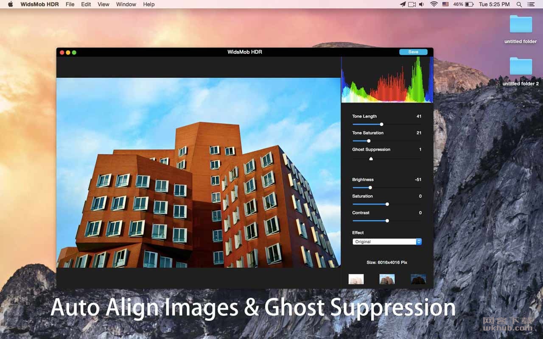Open the Help menu

149,4
